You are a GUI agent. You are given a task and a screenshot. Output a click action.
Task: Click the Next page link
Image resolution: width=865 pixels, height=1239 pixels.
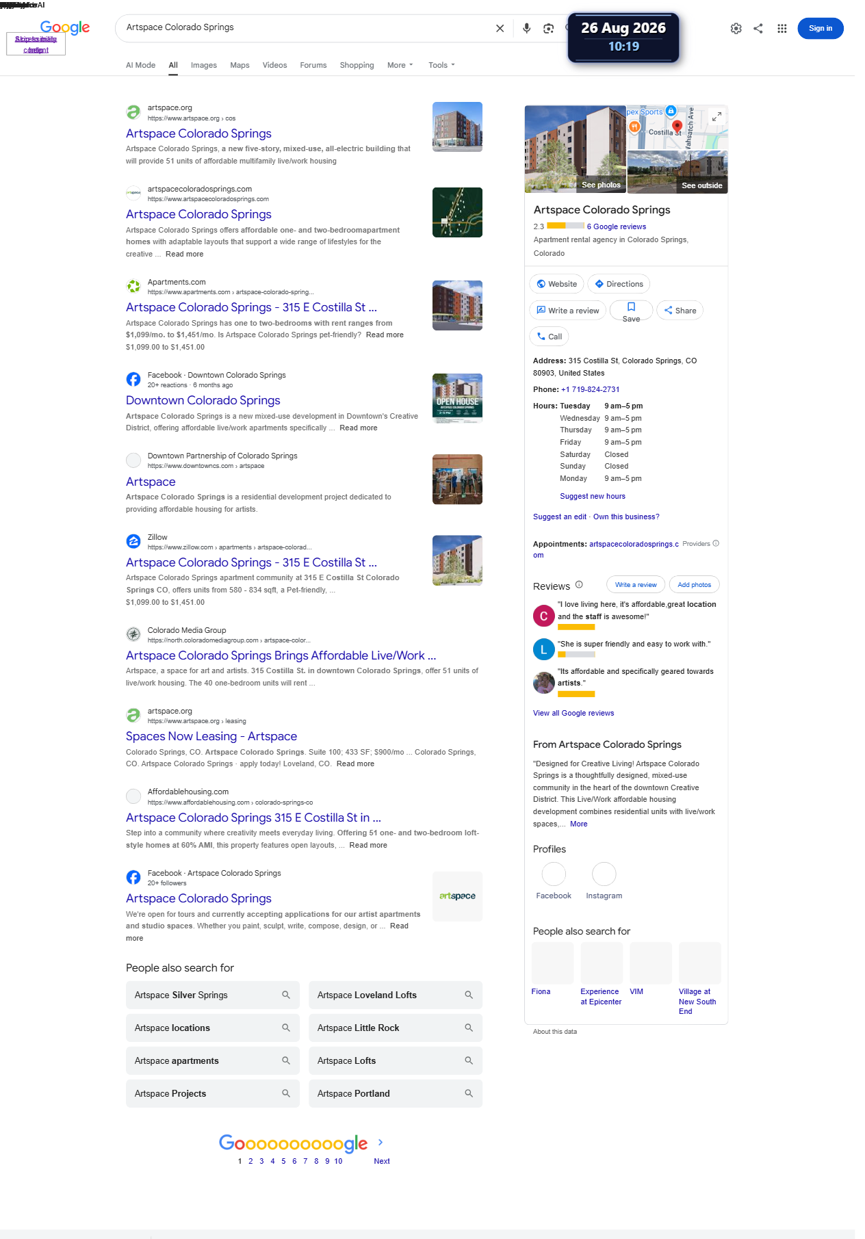pos(382,1161)
